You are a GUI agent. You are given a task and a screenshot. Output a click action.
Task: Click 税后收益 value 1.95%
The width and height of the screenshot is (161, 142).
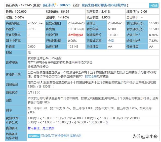[x=106, y=17]
